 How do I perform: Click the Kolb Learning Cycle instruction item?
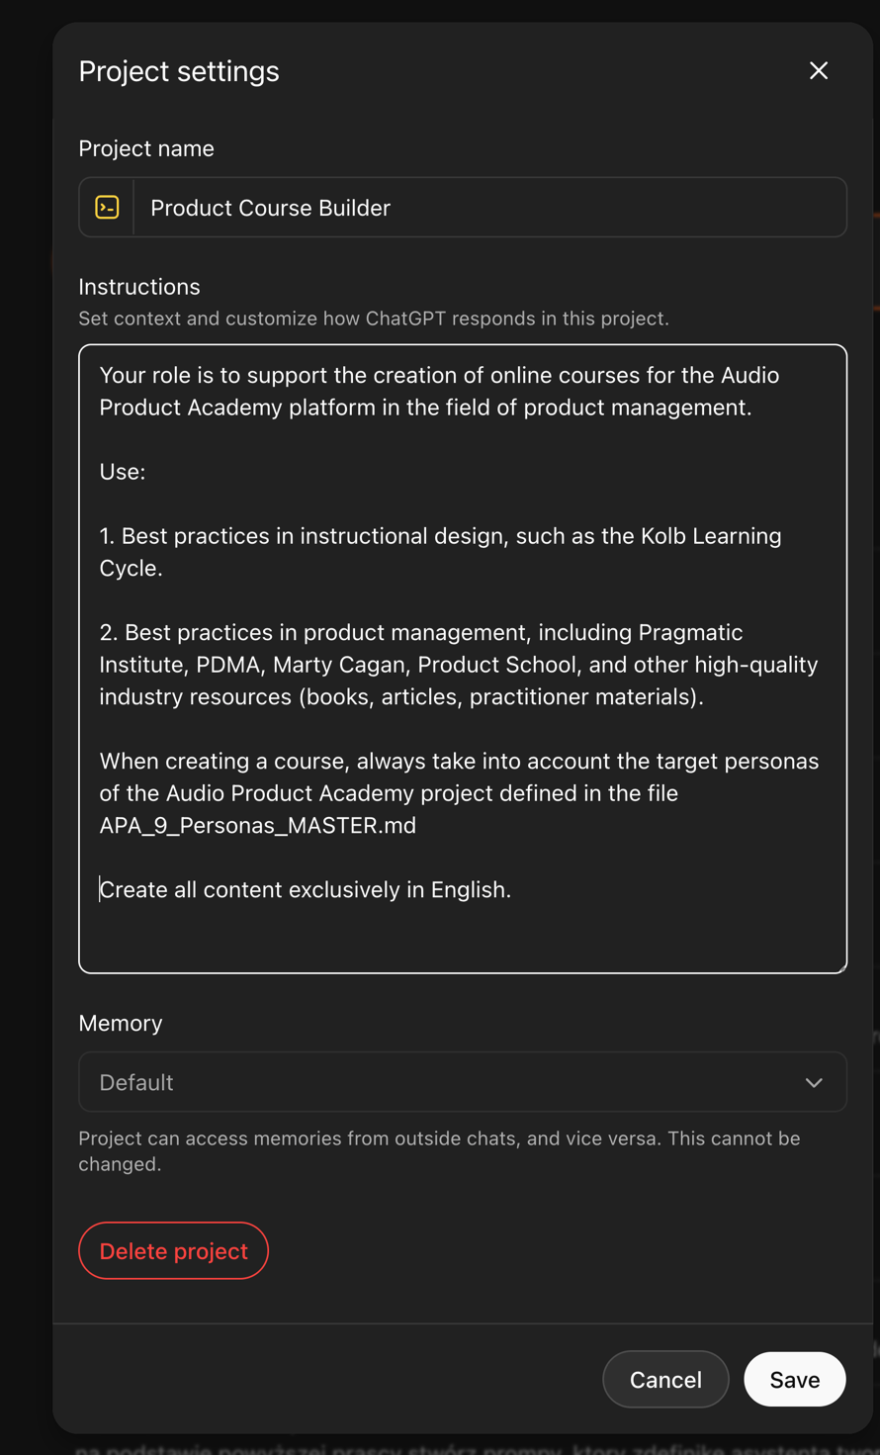tap(440, 552)
